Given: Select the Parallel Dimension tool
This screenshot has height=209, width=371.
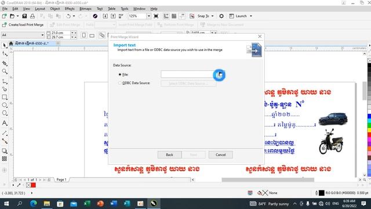Looking at the screenshot, I should point(5,133).
